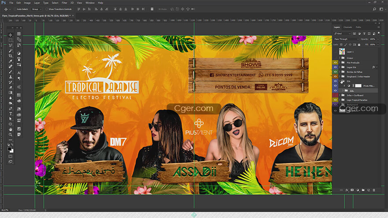Select the Rectangular Marquee tool
The width and height of the screenshot is (388, 218).
(11, 40)
